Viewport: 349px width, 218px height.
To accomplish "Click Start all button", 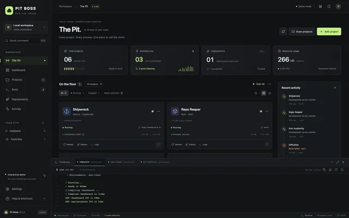I will tap(258, 84).
